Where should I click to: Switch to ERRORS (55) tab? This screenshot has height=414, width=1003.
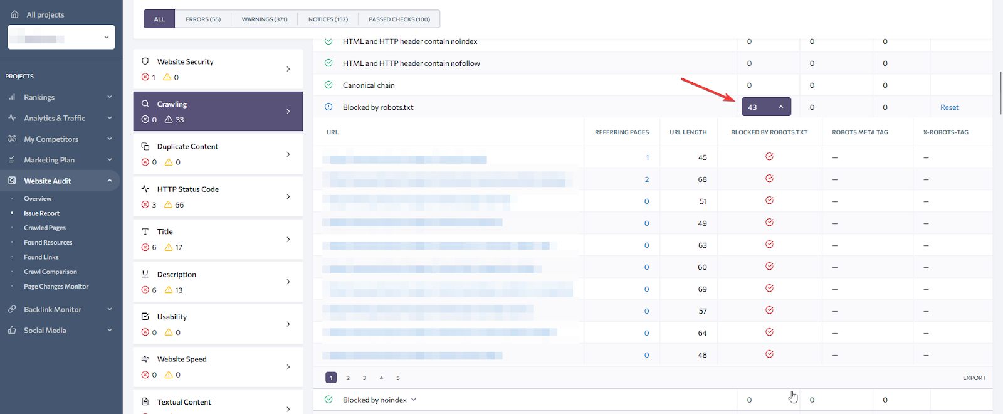tap(203, 19)
